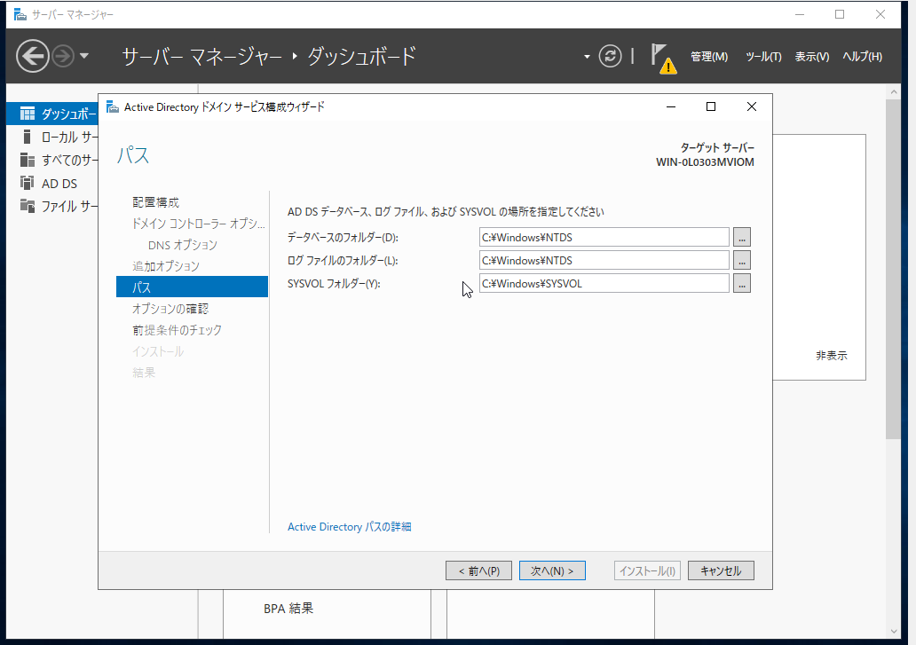Click the forward arrow in Server Manager

click(x=63, y=56)
